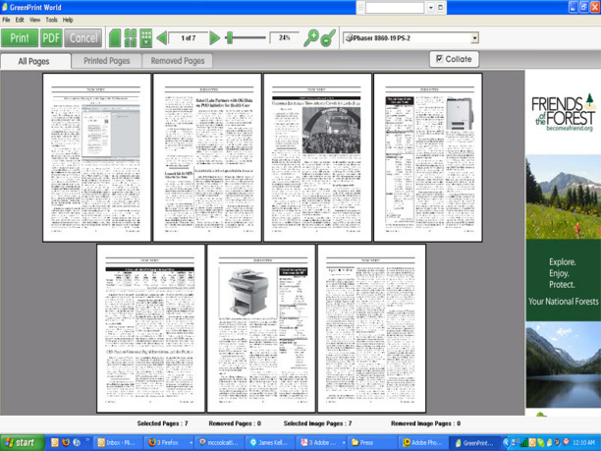Toggle the Collate checkbox
The width and height of the screenshot is (601, 451).
pos(438,59)
